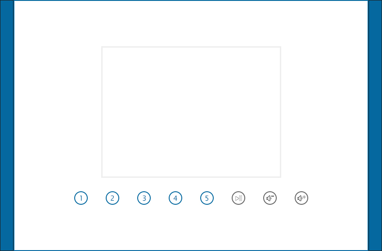Decrease the audio volume

[270, 198]
